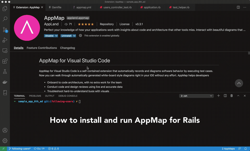Image resolution: width=250 pixels, height=151 pixels.
Task: Click synchronize changes indicator 0↓ 1↑
Action: point(39,149)
